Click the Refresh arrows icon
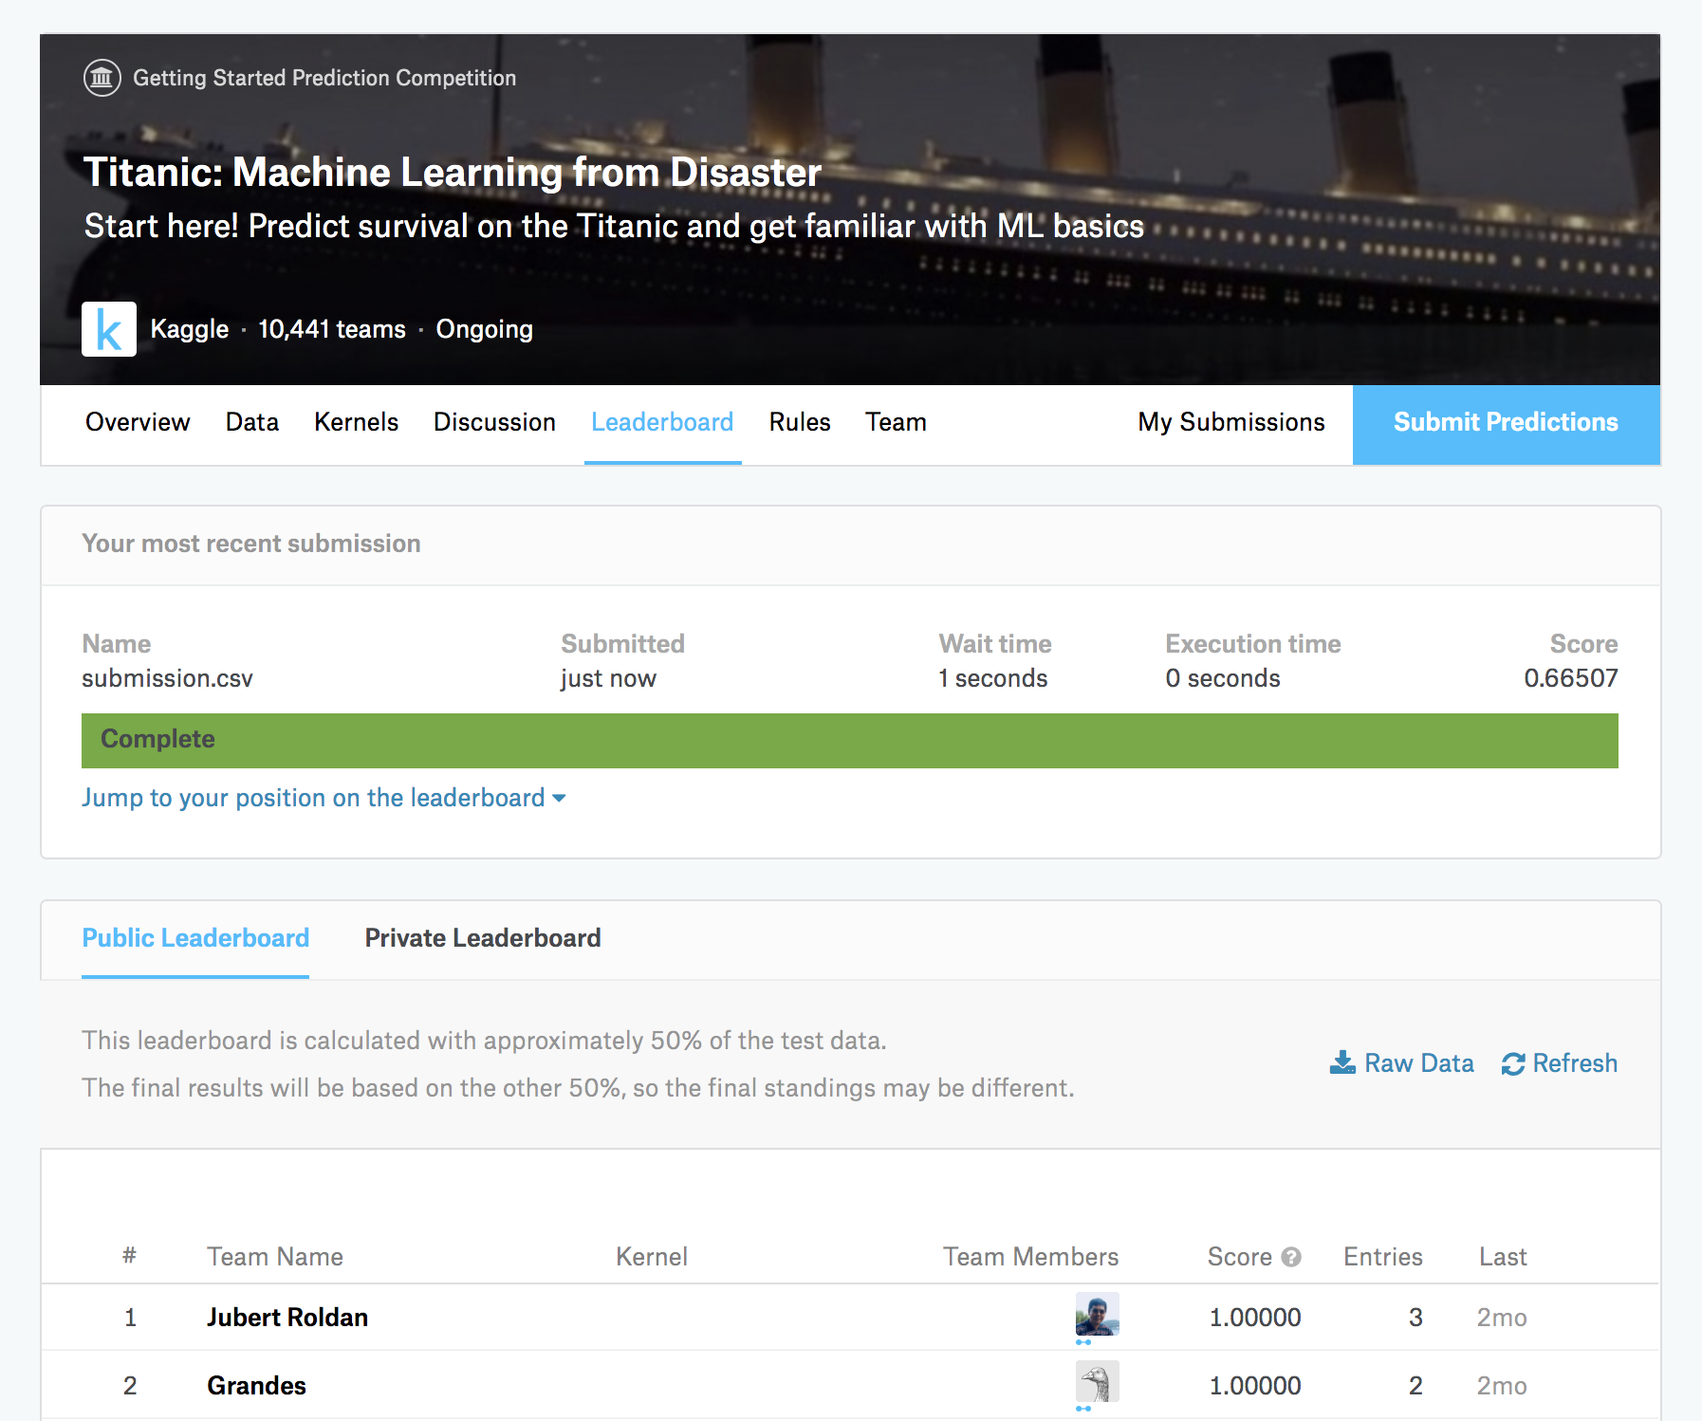This screenshot has width=1702, height=1421. 1513,1064
